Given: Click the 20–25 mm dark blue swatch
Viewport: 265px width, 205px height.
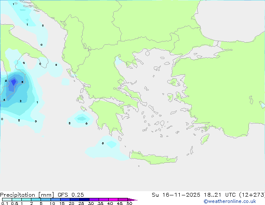Looking at the screenshot, I should 74,200.
